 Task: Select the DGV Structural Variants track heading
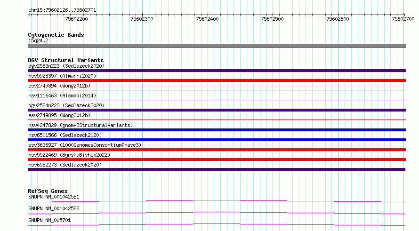(66, 60)
